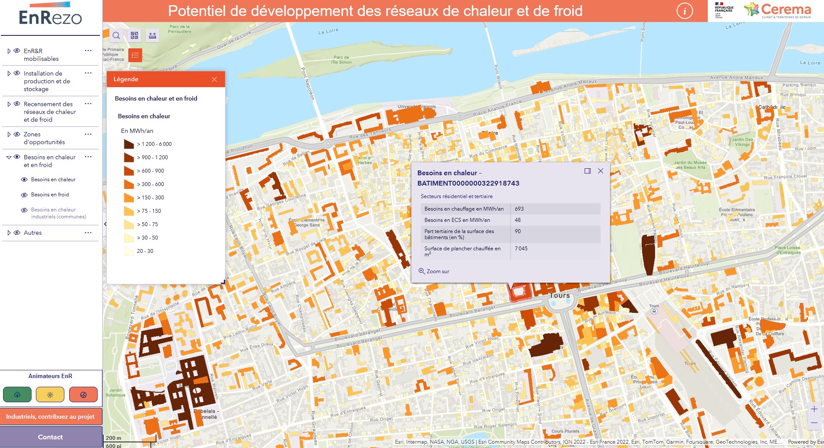Hide Besoins en chaleur et en froid group
The image size is (824, 448).
point(17,157)
